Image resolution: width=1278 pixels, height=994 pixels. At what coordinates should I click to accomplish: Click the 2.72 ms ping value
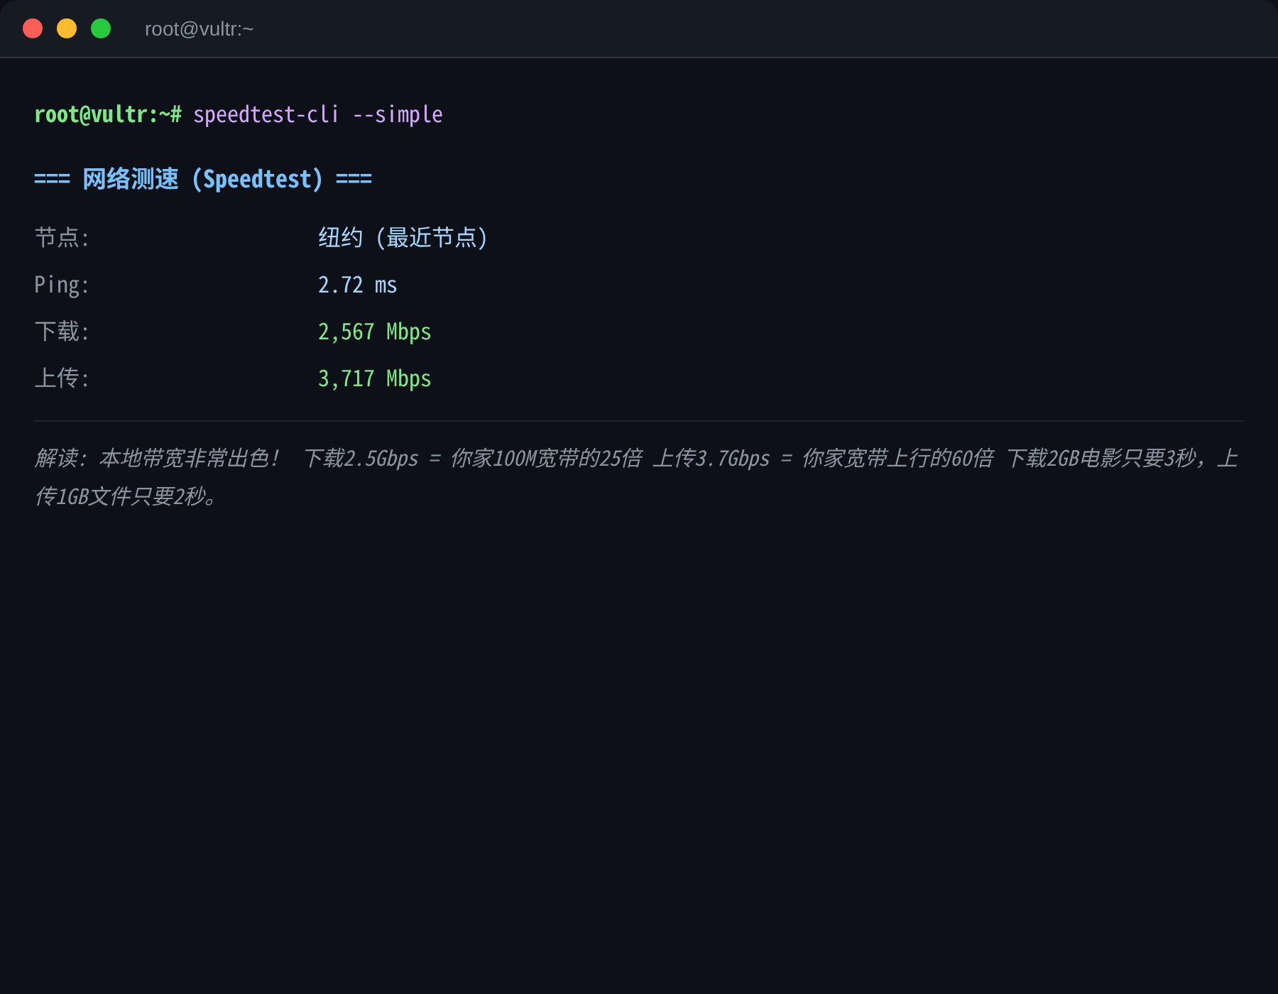pos(358,285)
